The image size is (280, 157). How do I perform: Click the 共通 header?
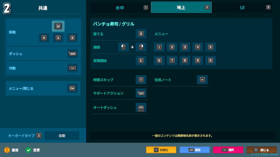(x=43, y=8)
